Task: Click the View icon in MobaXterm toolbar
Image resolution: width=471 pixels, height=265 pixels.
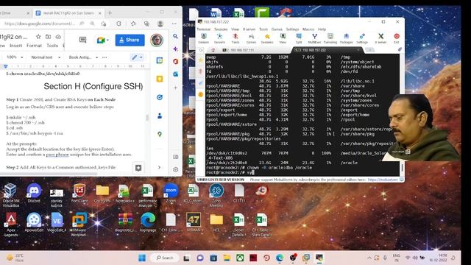Action: [x=283, y=38]
